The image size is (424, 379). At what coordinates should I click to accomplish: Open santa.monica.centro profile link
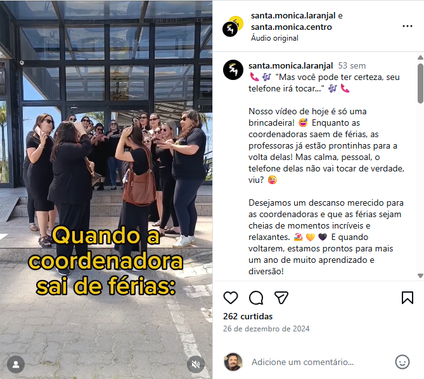[292, 27]
